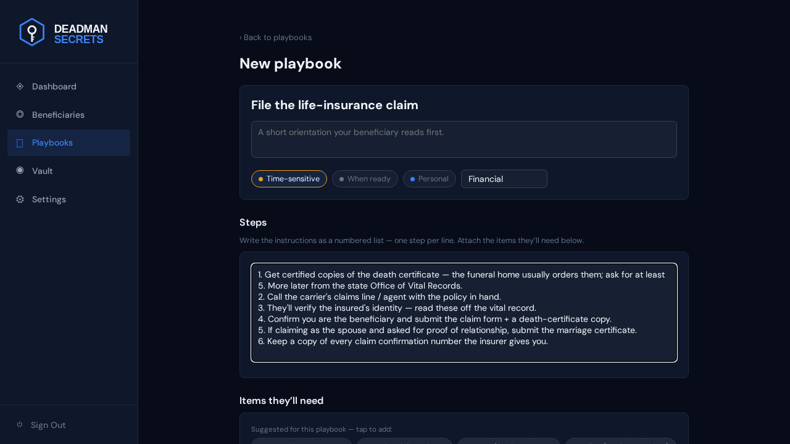Click the step line about the carrier's claims line
The image size is (790, 444).
[380, 297]
